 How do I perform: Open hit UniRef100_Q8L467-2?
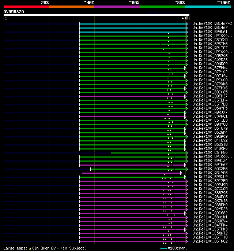click(x=212, y=23)
